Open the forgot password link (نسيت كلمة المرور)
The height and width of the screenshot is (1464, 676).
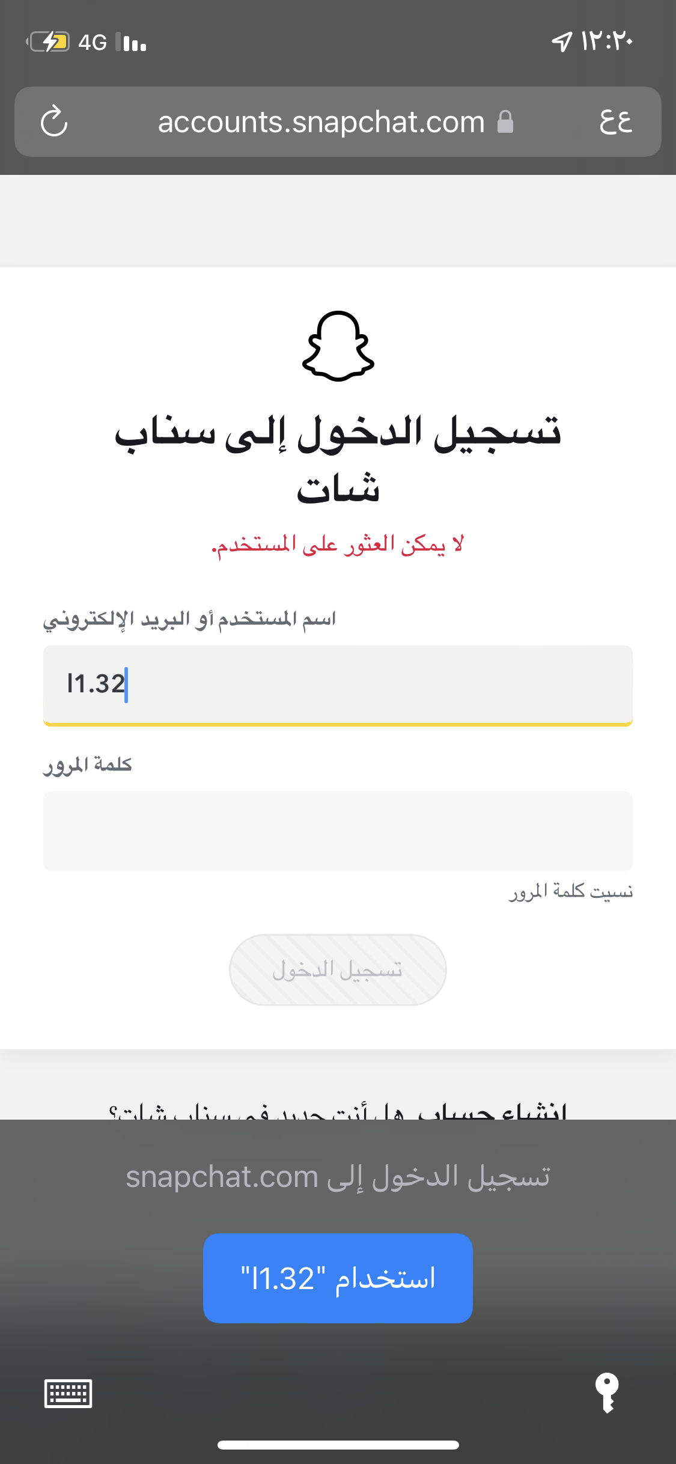571,891
